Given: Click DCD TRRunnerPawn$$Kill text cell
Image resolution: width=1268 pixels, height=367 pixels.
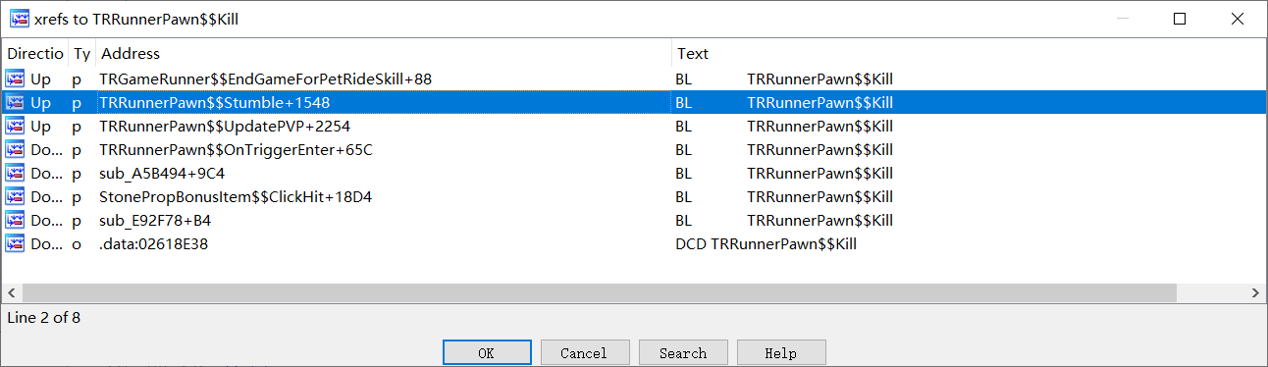Looking at the screenshot, I should [x=766, y=243].
